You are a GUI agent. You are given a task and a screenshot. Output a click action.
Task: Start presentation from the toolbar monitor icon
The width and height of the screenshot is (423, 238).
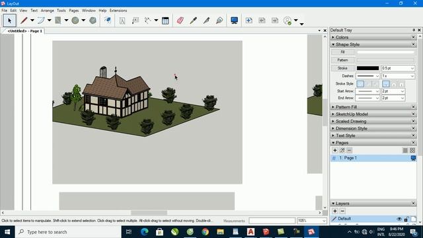click(x=234, y=20)
